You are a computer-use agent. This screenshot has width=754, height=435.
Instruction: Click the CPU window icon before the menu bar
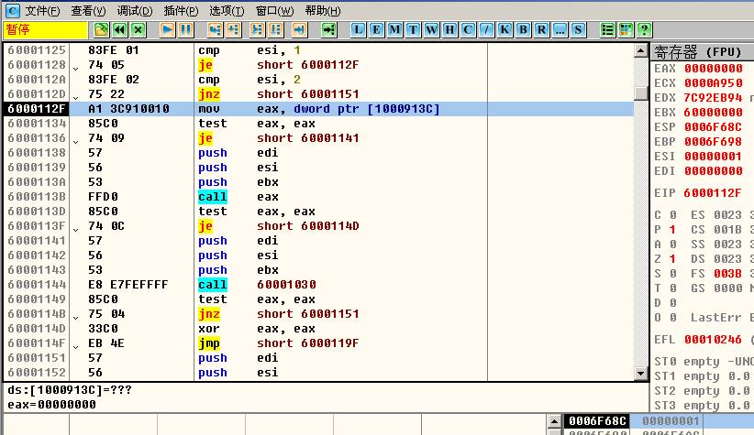(13, 11)
